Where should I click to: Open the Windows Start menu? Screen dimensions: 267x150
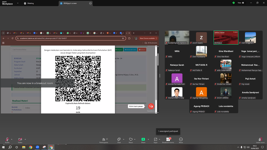tap(3, 147)
